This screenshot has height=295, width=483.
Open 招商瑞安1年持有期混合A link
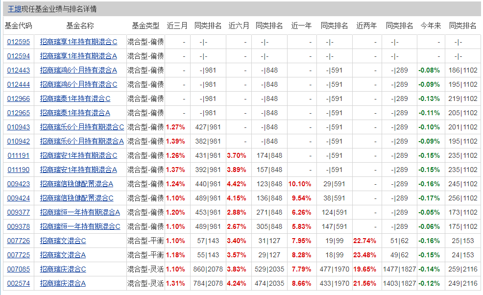[78, 170]
